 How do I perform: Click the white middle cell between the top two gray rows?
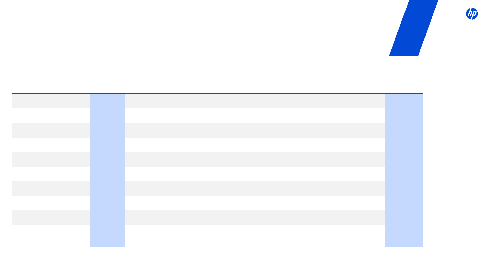pos(255,116)
